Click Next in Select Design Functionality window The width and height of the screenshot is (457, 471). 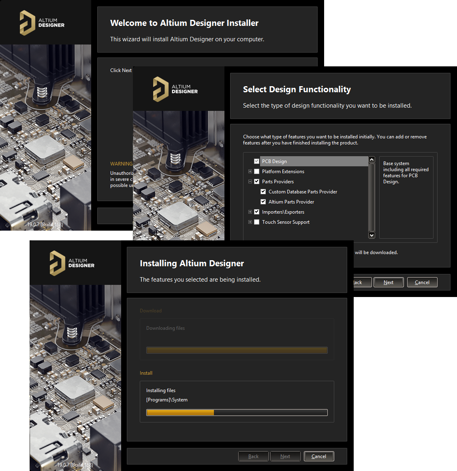[x=388, y=282]
